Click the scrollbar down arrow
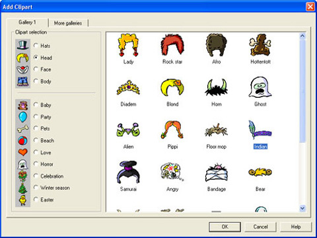 tap(302, 208)
